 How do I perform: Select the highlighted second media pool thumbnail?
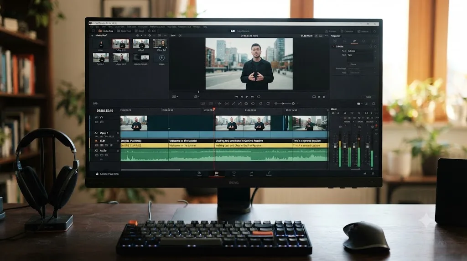(x=120, y=44)
